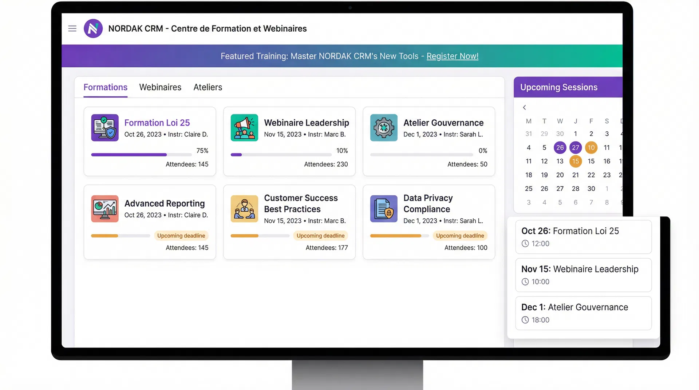The image size is (699, 390).
Task: Switch to the Ateliers tab
Action: (208, 87)
